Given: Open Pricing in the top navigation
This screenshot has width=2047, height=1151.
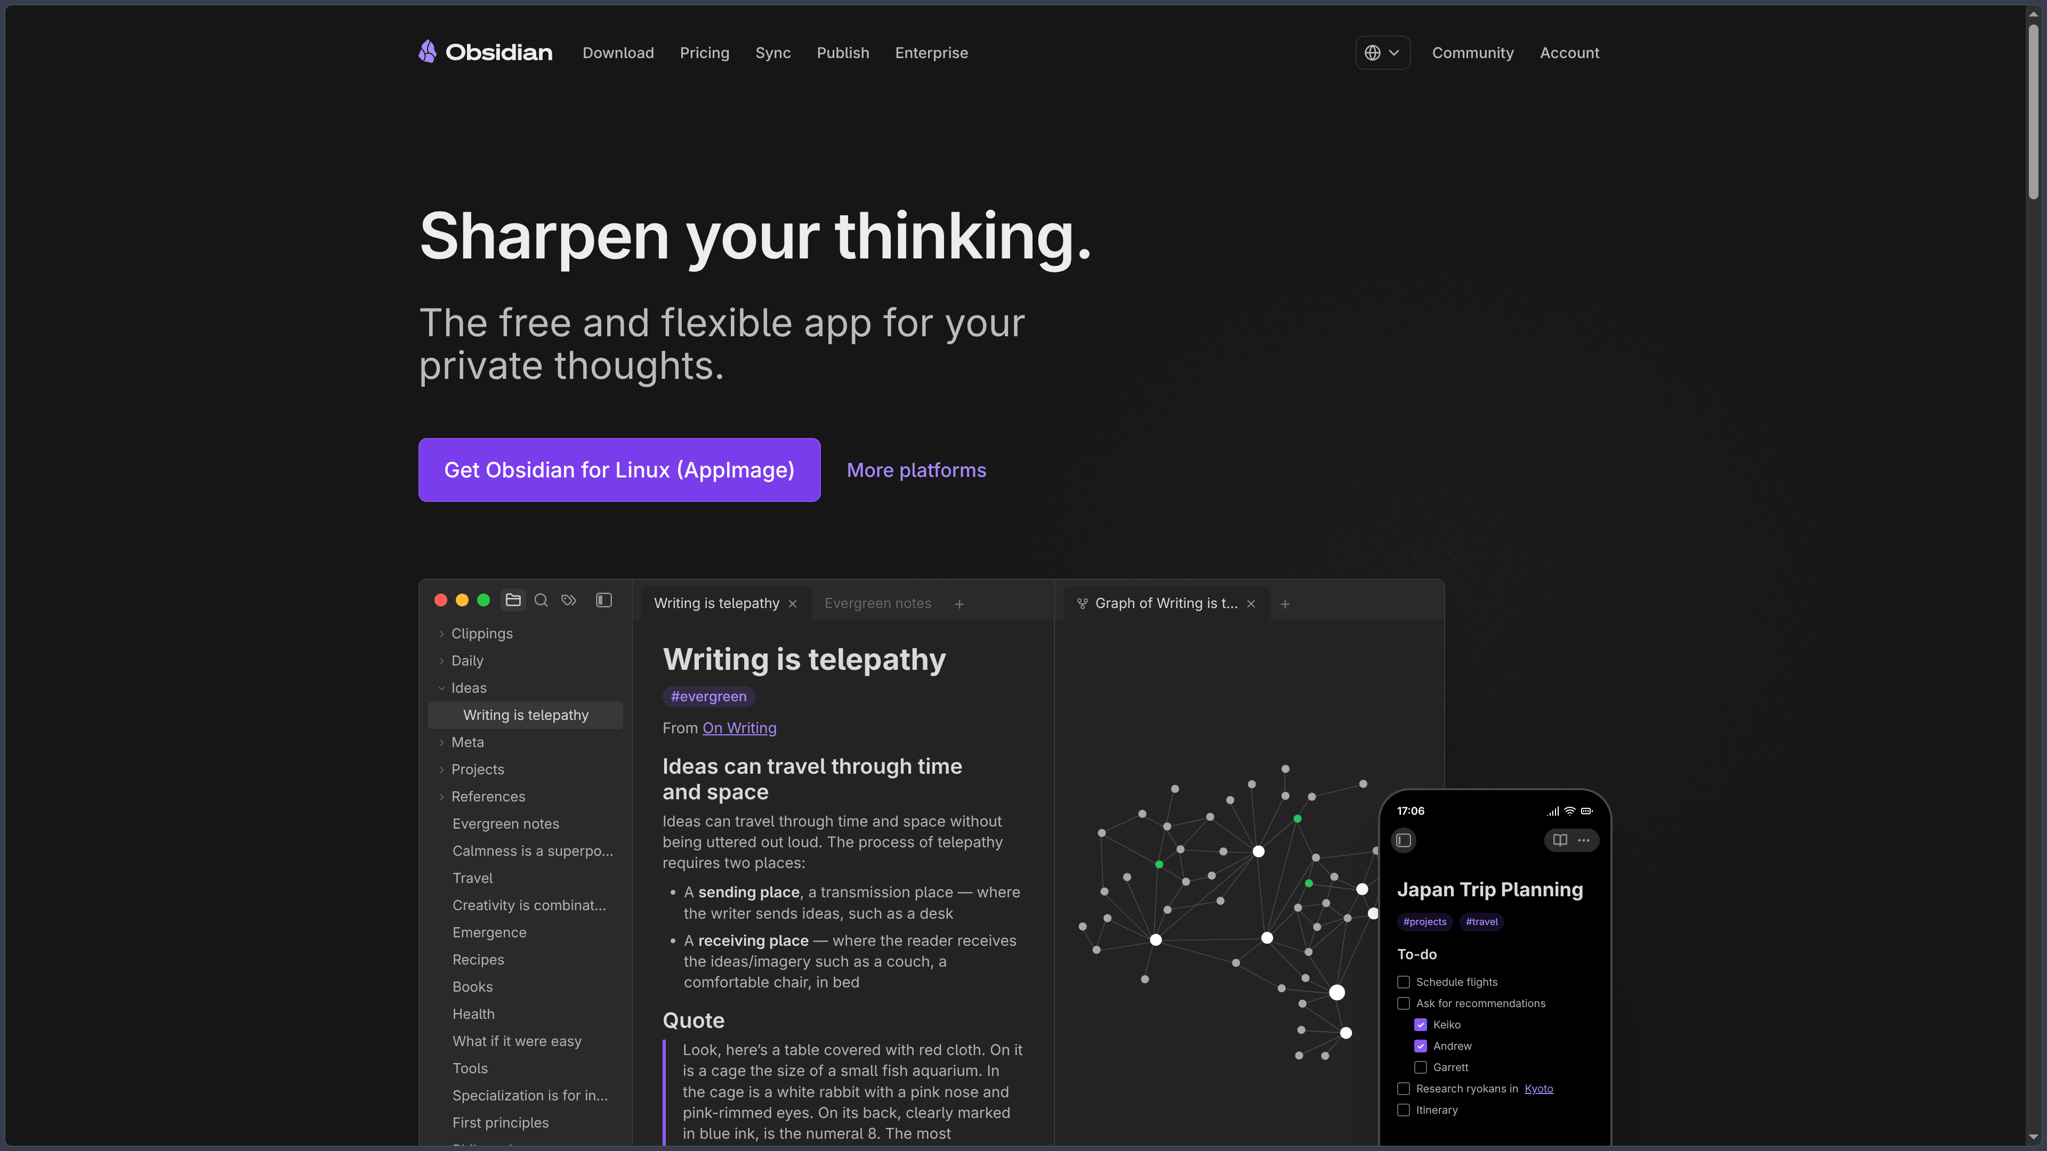Looking at the screenshot, I should (704, 52).
